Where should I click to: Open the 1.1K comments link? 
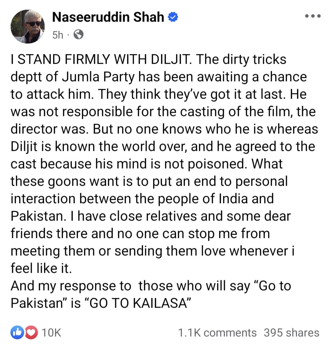[217, 332]
